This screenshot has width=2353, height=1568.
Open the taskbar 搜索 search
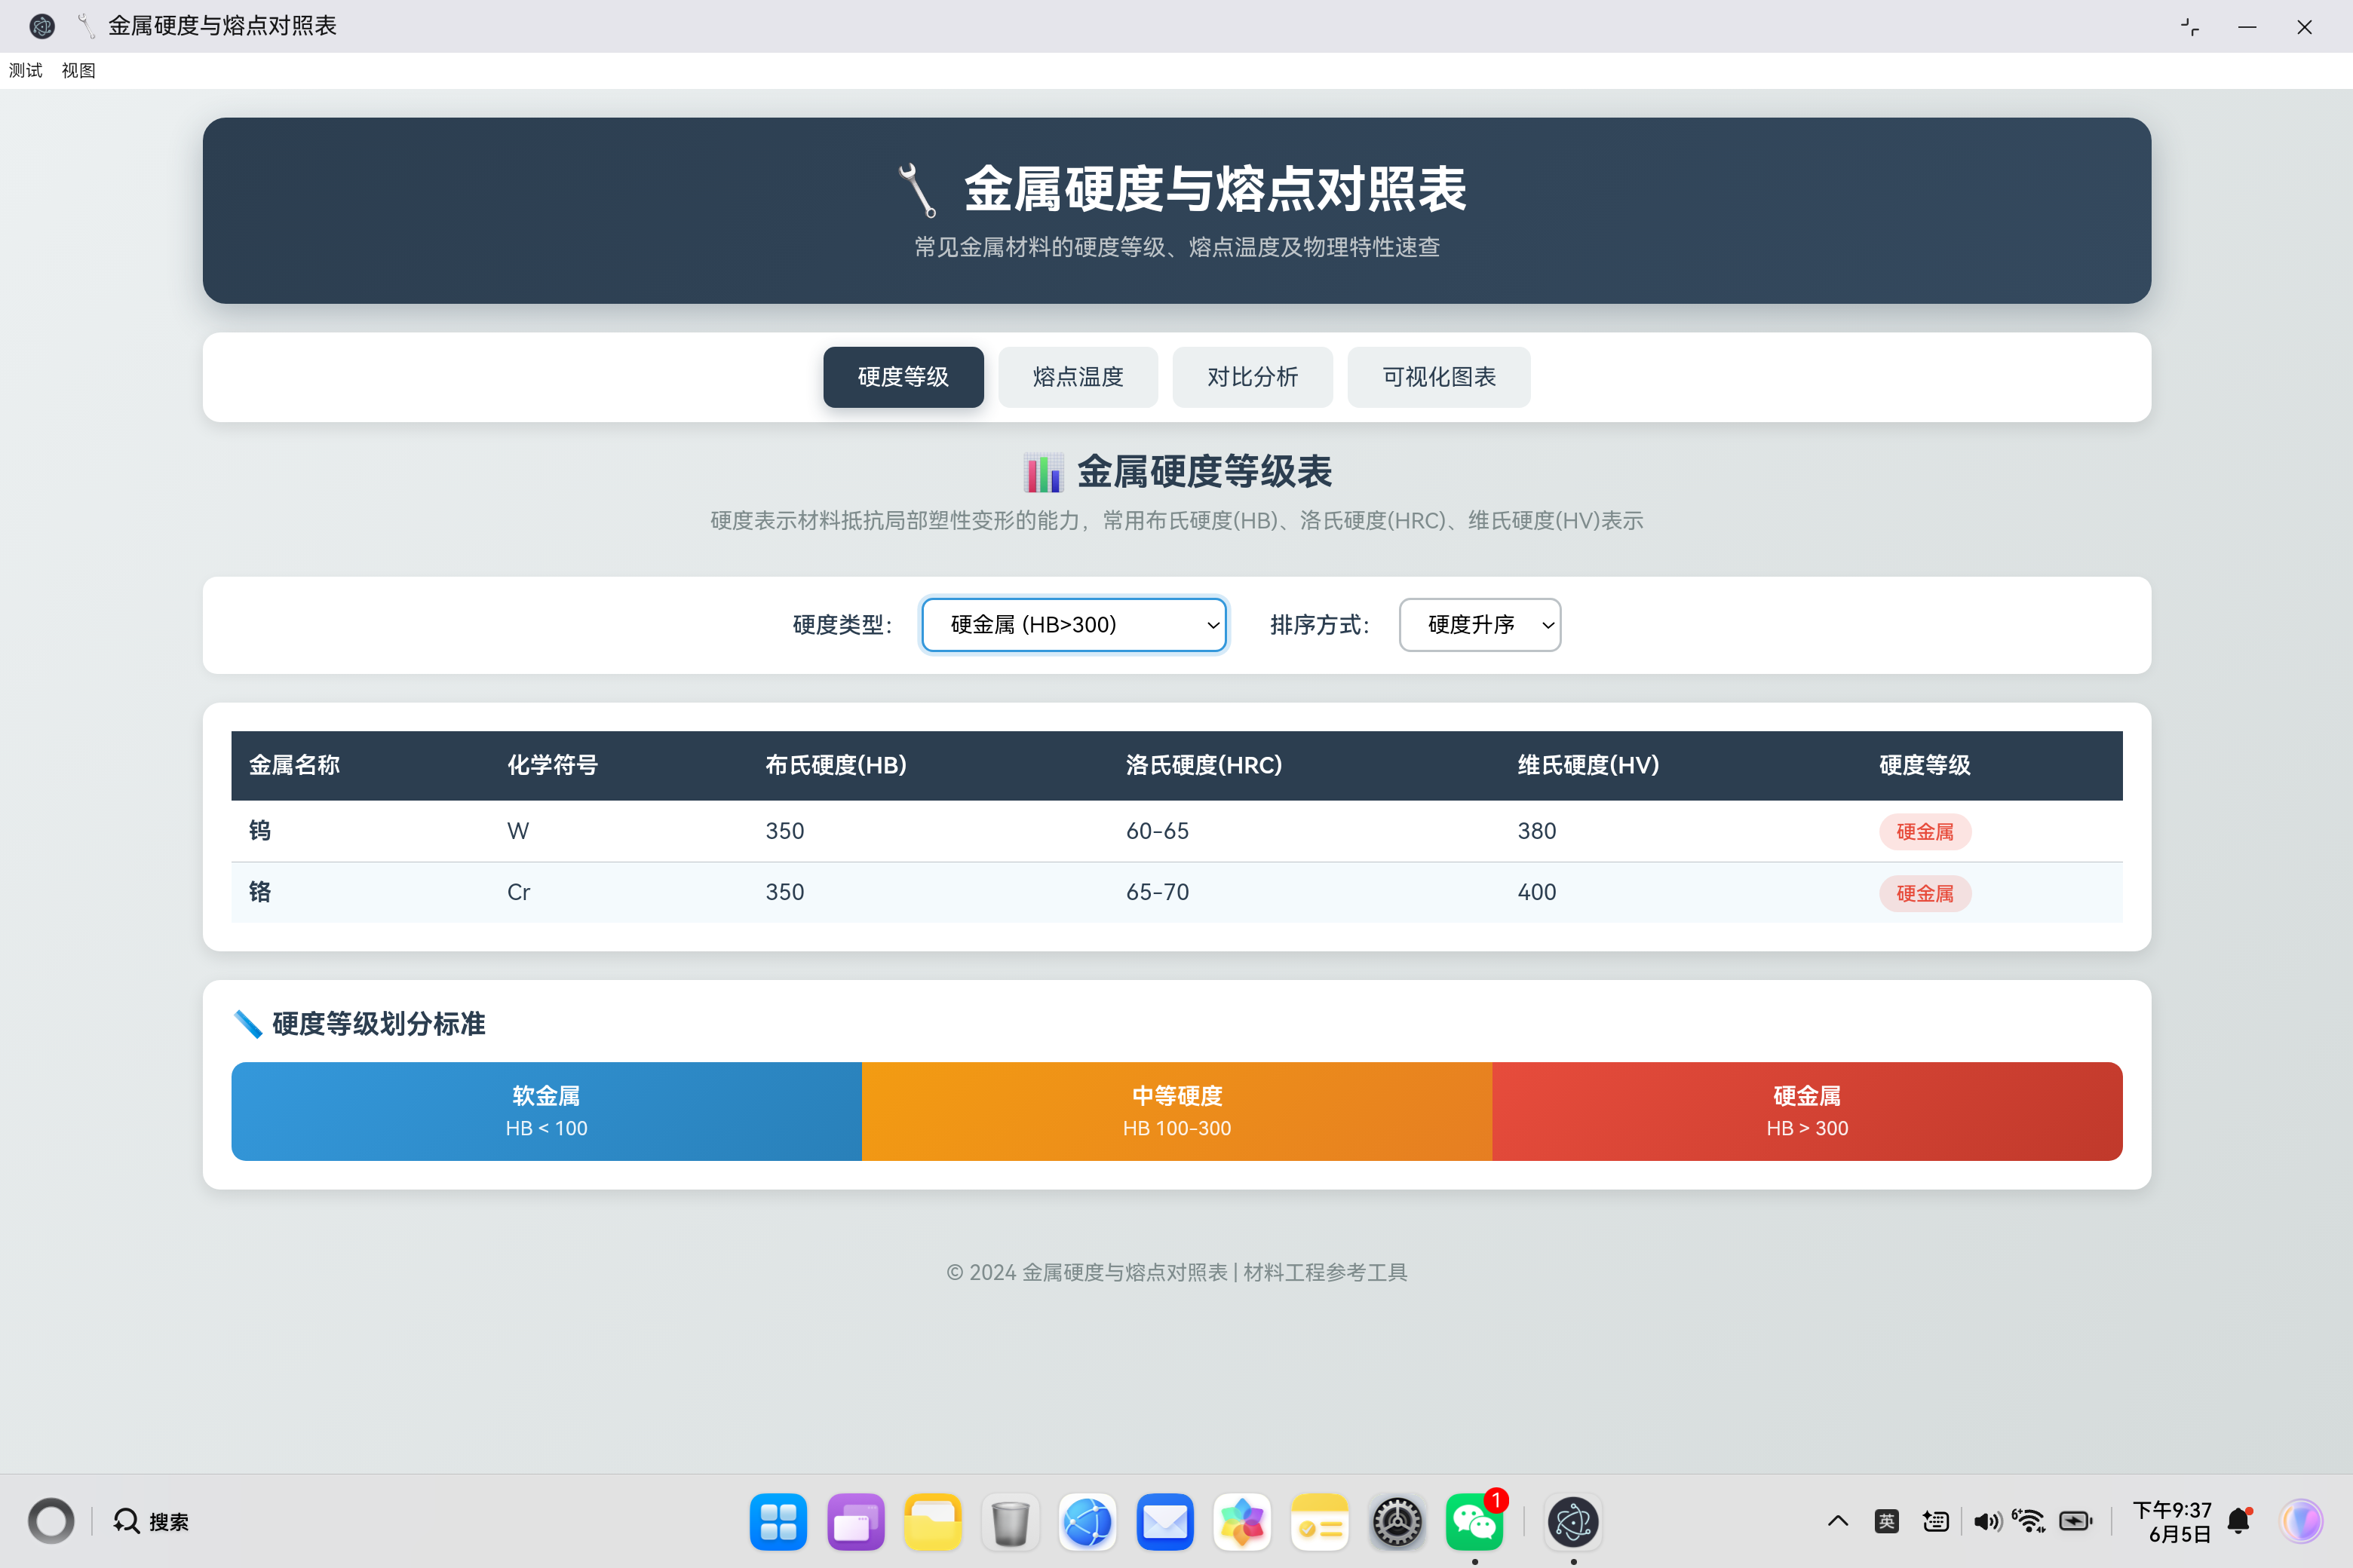[x=151, y=1521]
